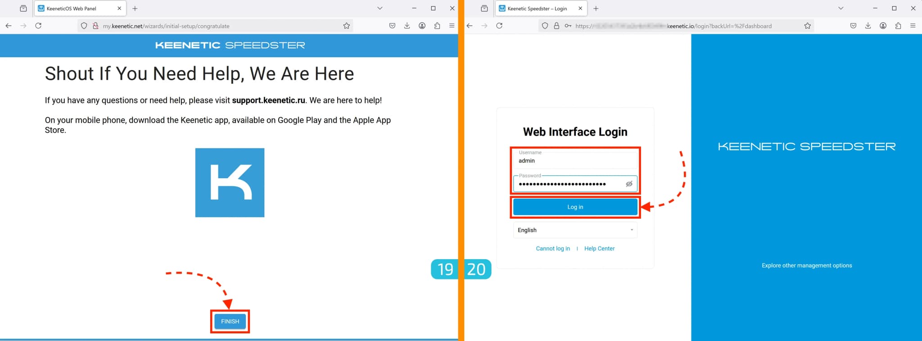Open the Cannot log in link
922x341 pixels.
[552, 248]
